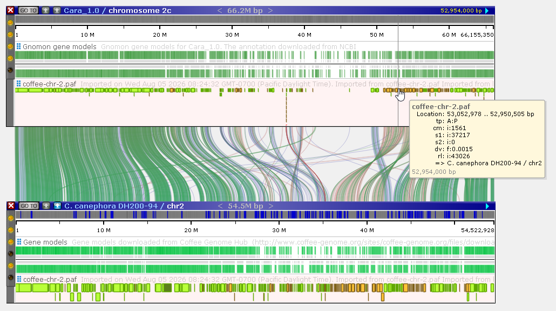Close the C. canephora chr2 panel
The height and width of the screenshot is (311, 556).
[x=11, y=206]
